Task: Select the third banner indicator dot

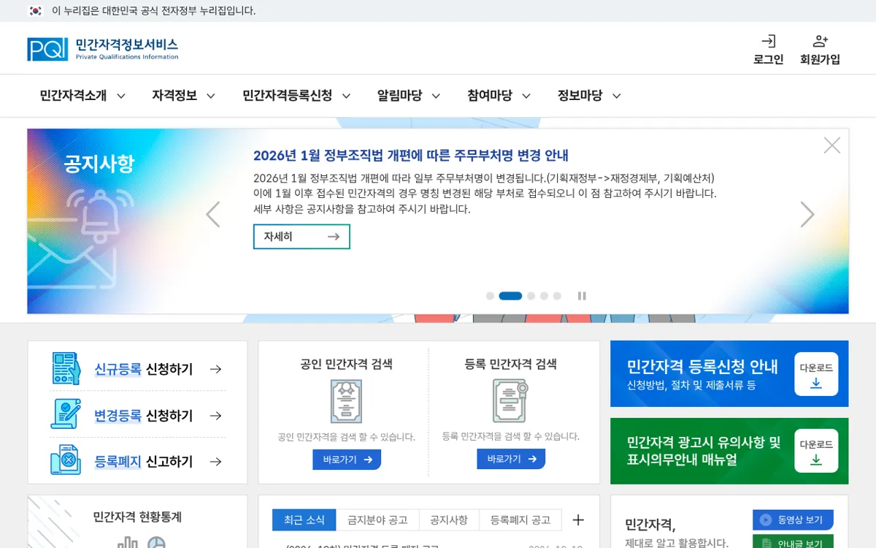Action: pos(531,296)
